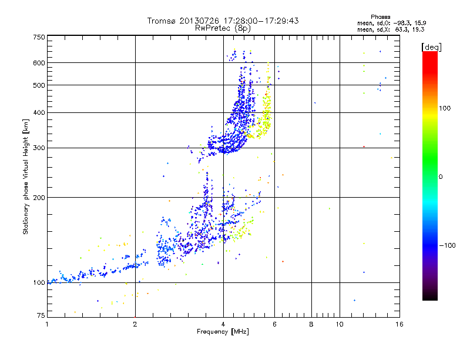The width and height of the screenshot is (470, 353).
Task: Click the y-axis tick label '600'
Action: 39,63
